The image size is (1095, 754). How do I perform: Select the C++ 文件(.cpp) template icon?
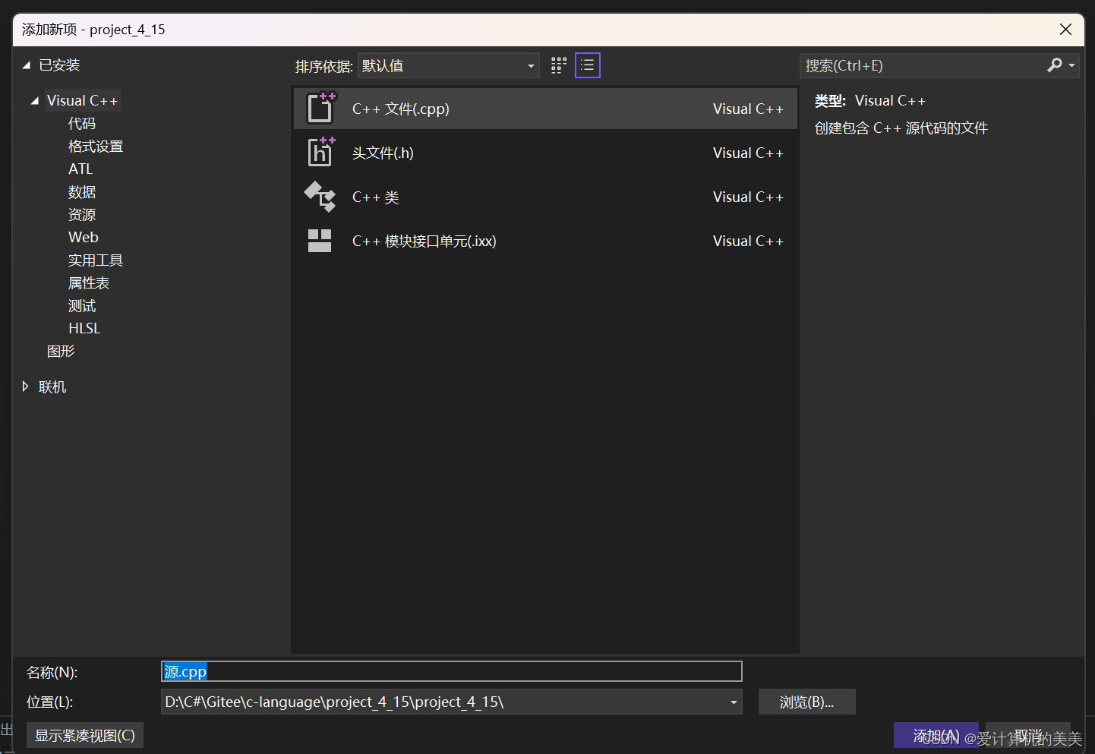320,108
